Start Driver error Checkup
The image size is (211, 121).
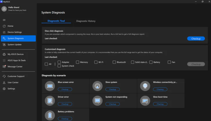[65, 104]
